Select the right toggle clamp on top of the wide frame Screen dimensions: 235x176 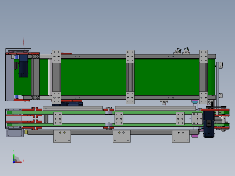pos(186,51)
